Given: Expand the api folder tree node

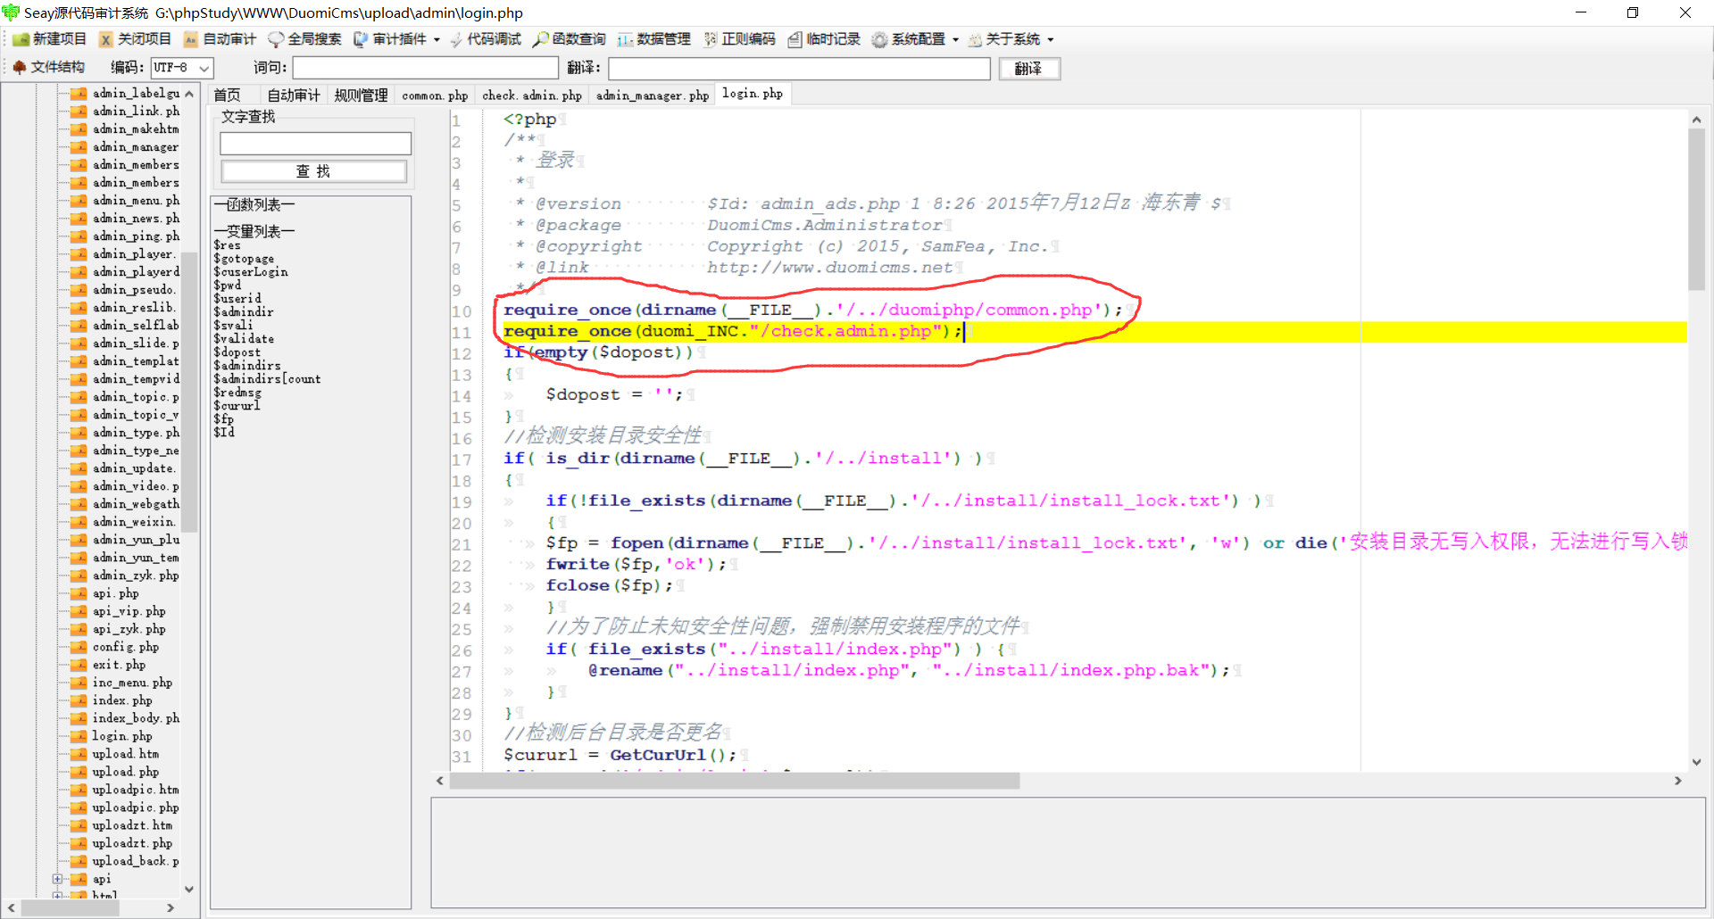Looking at the screenshot, I should pyautogui.click(x=57, y=879).
